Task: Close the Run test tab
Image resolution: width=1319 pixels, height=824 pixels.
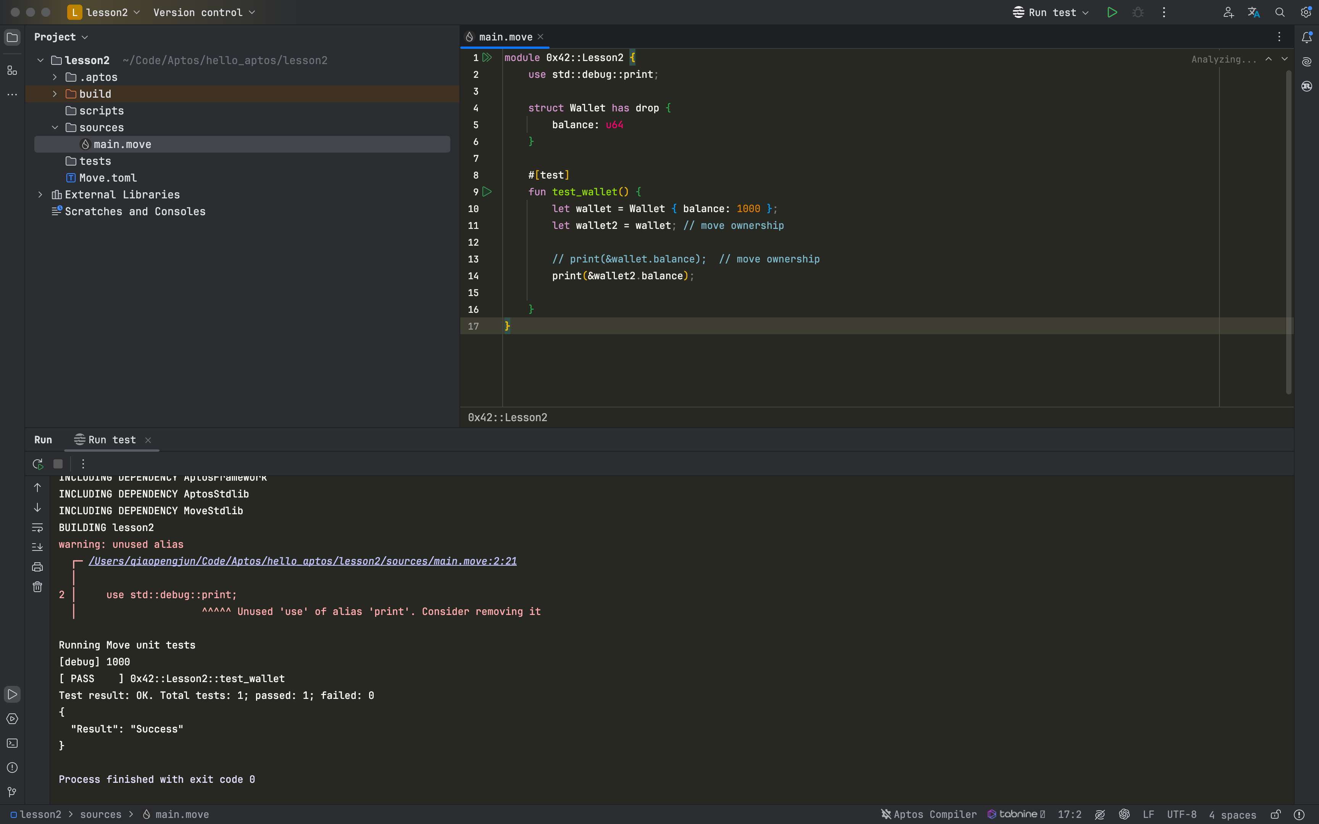Action: (x=148, y=440)
